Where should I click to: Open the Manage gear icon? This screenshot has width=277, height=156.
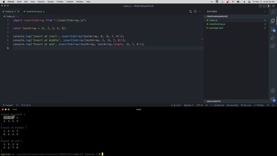pyautogui.click(x=273, y=99)
